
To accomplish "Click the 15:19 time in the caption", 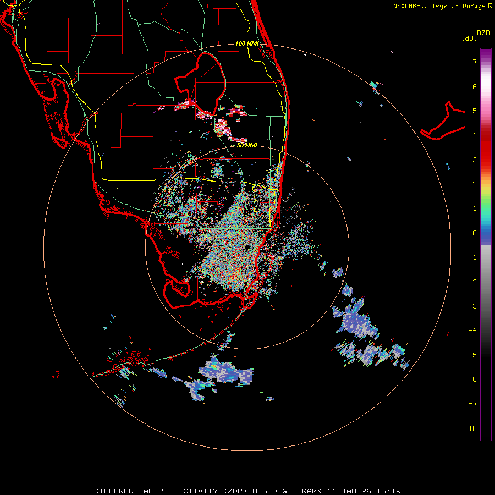I will point(390,491).
